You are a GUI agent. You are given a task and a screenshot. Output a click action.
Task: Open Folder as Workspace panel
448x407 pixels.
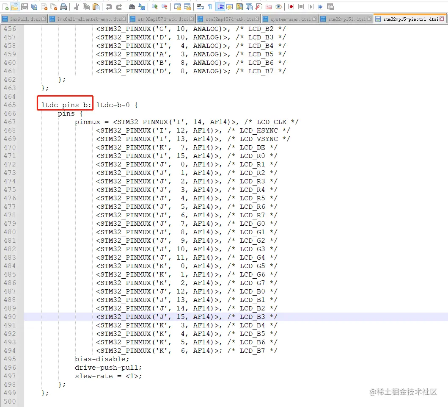coord(269,7)
